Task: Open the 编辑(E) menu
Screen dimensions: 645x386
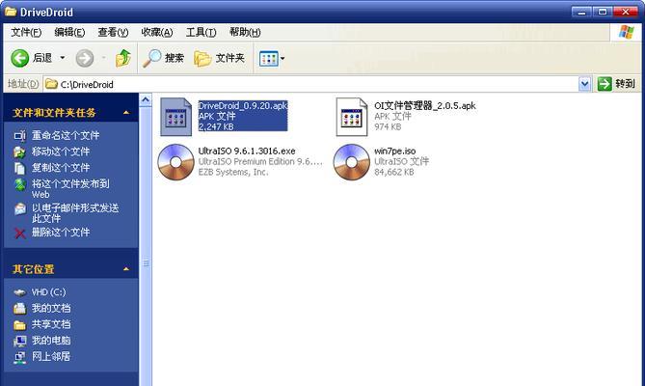Action: pos(69,32)
